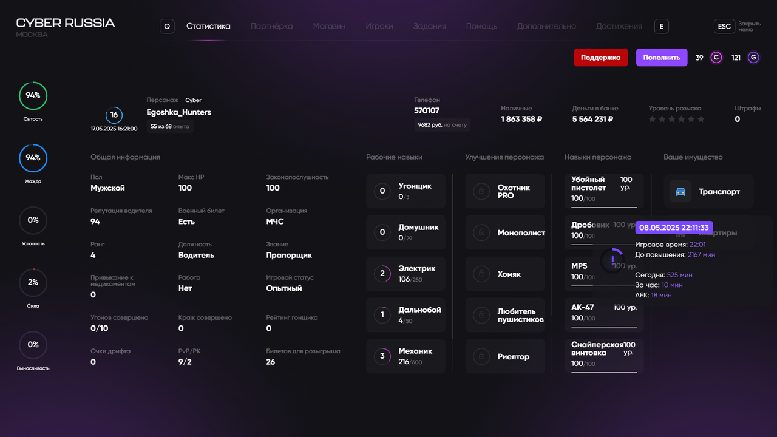Click the lock icon on Хомяк
The height and width of the screenshot is (437, 777).
481,274
